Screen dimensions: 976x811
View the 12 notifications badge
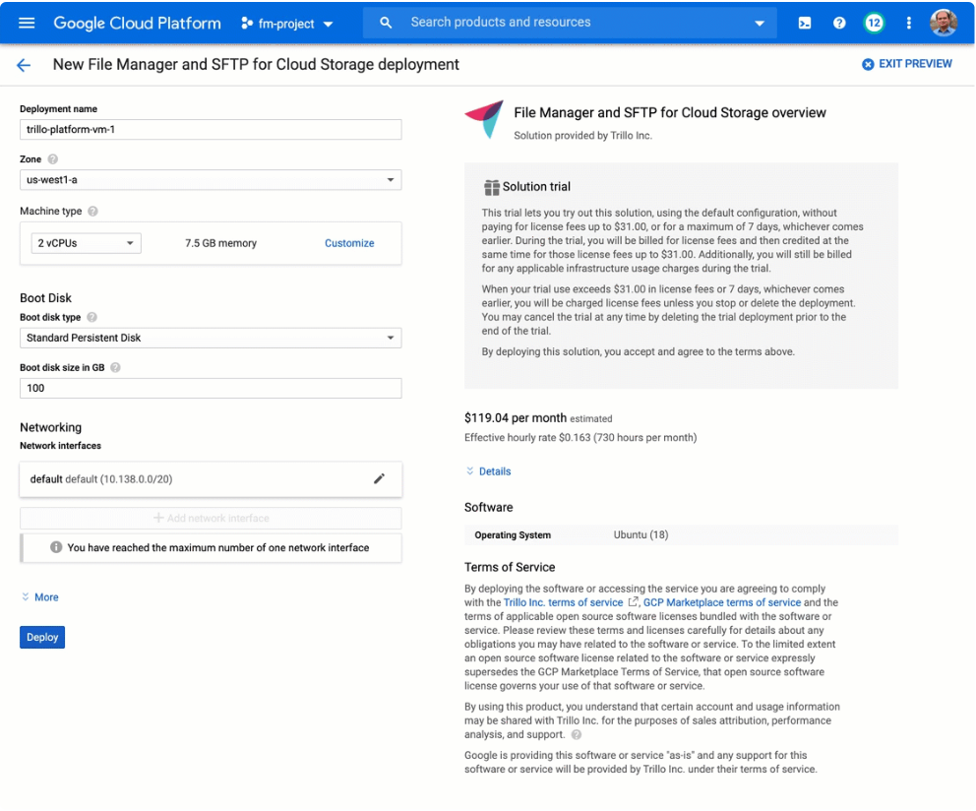[874, 23]
